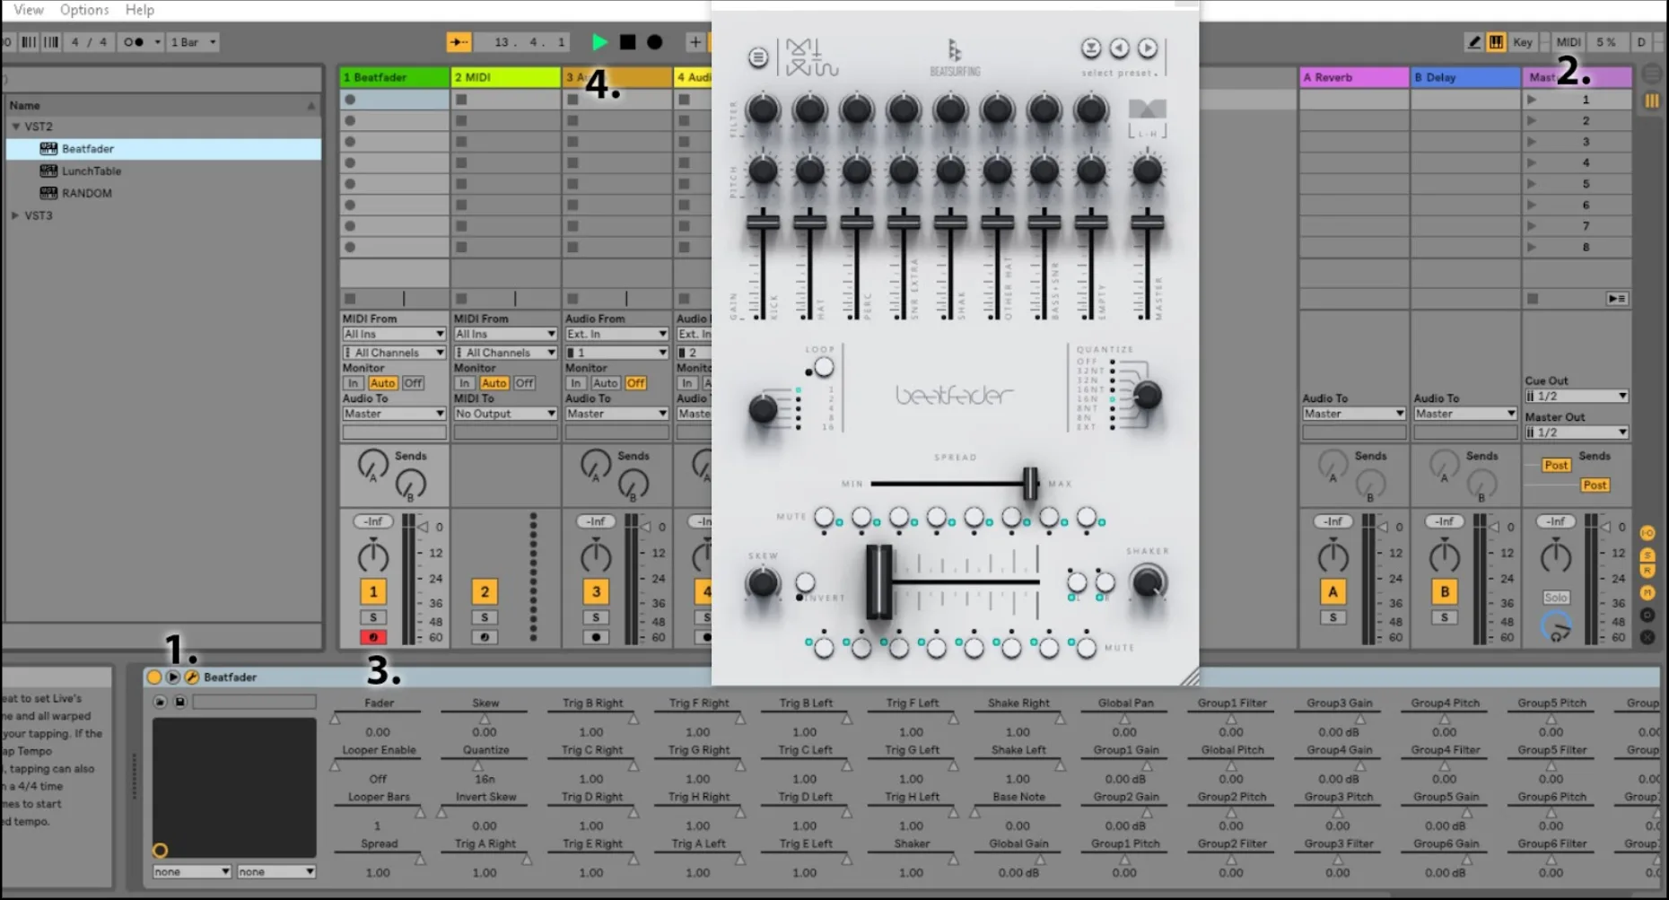Go to next preset in Beatfader

(x=1148, y=48)
